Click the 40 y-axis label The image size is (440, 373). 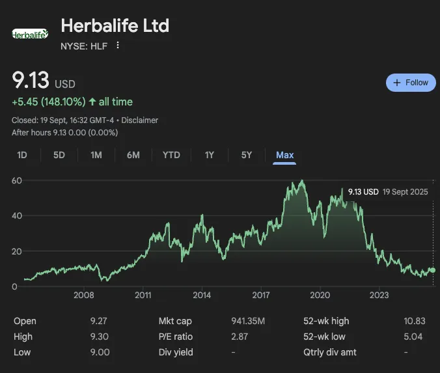(x=17, y=216)
